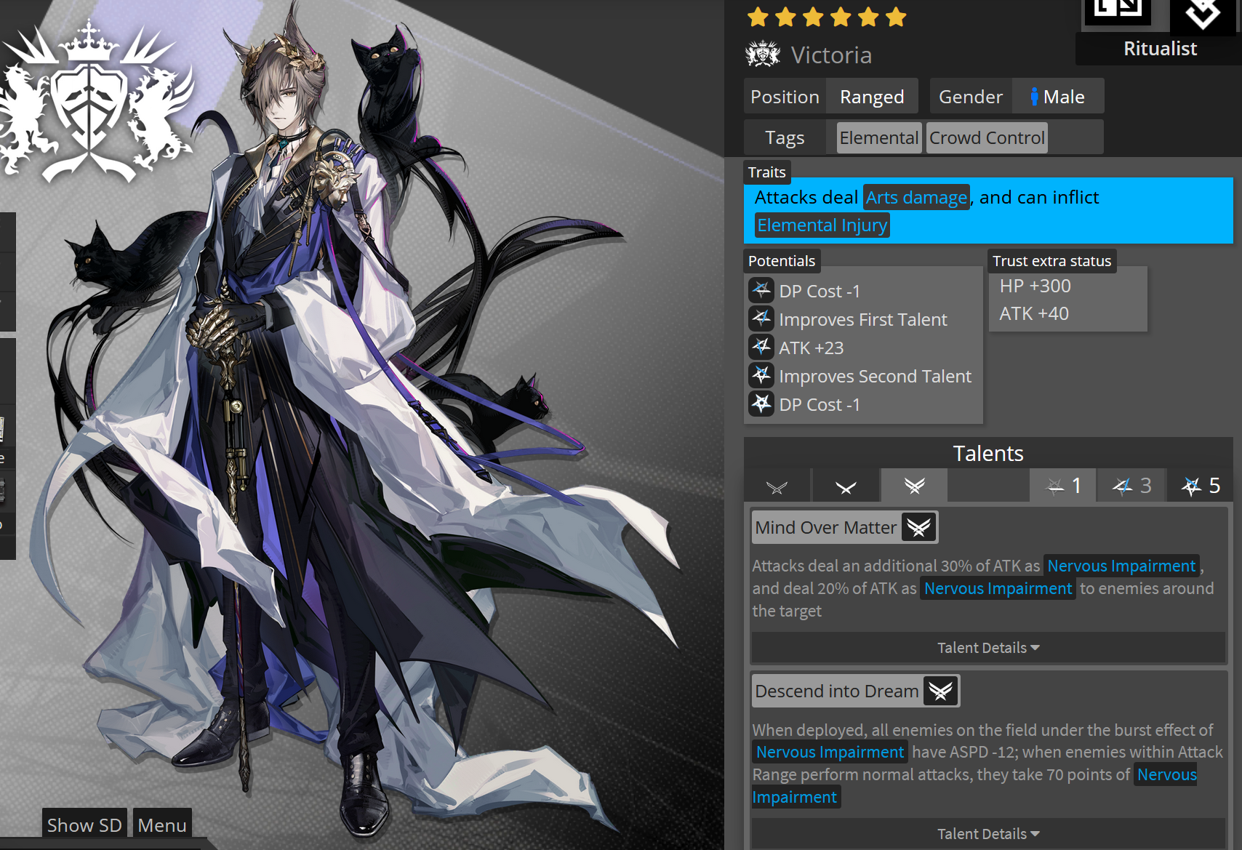Click the Crowd Control tag
Screen dimensions: 1242x850
(x=987, y=138)
